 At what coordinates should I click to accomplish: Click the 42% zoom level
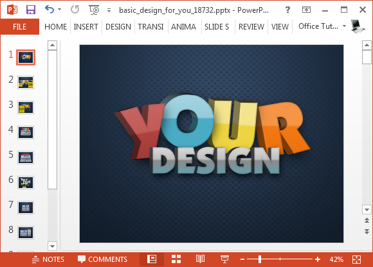336,259
